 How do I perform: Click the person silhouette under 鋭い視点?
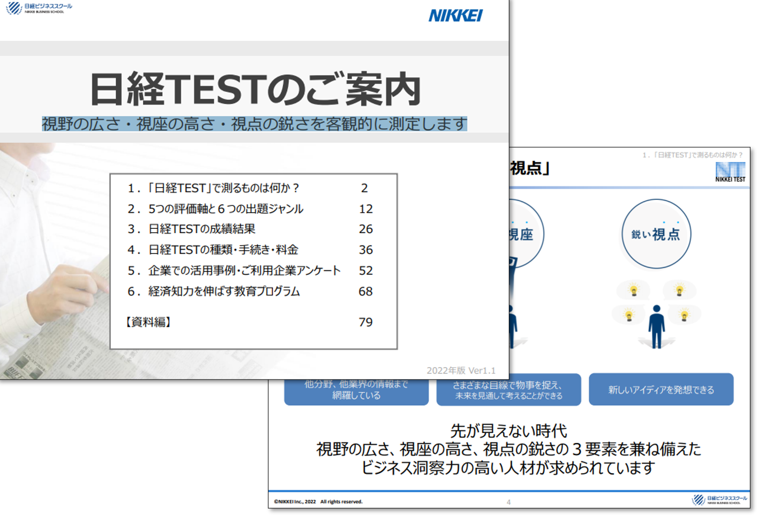(656, 326)
